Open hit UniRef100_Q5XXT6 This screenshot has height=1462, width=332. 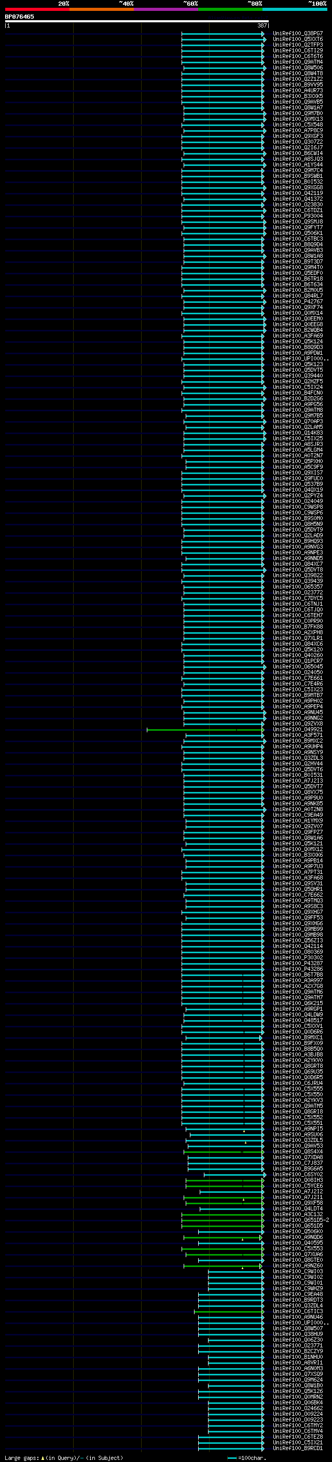298,39
